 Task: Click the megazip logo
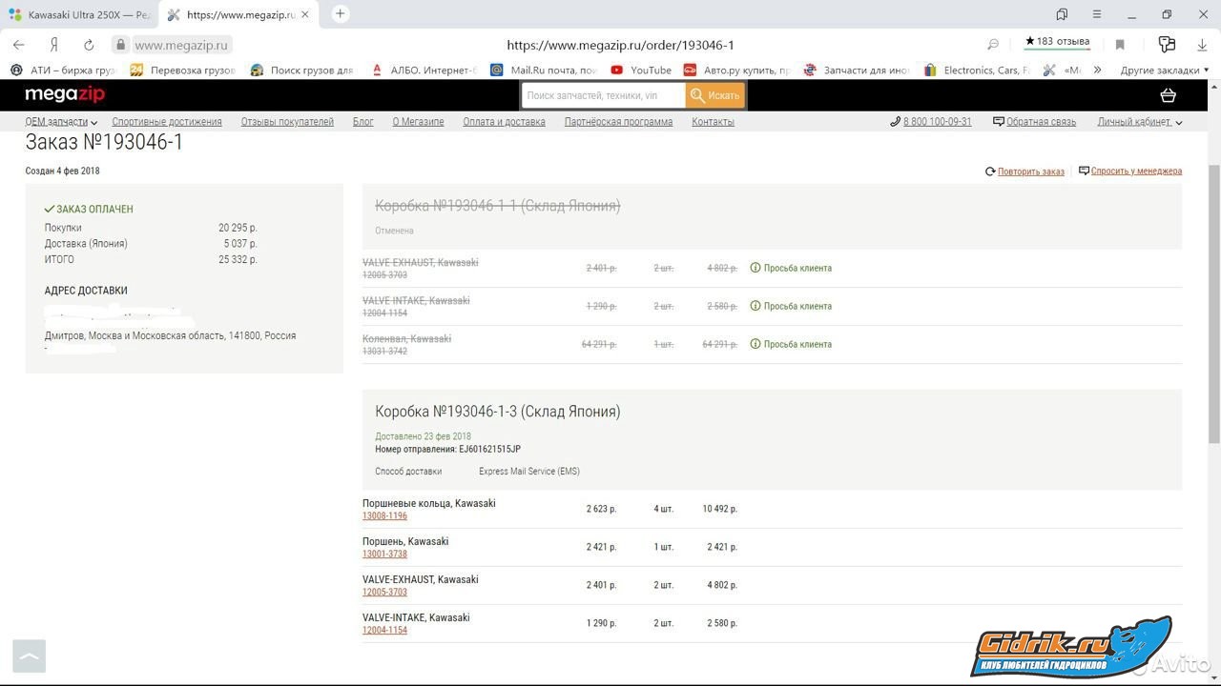65,94
